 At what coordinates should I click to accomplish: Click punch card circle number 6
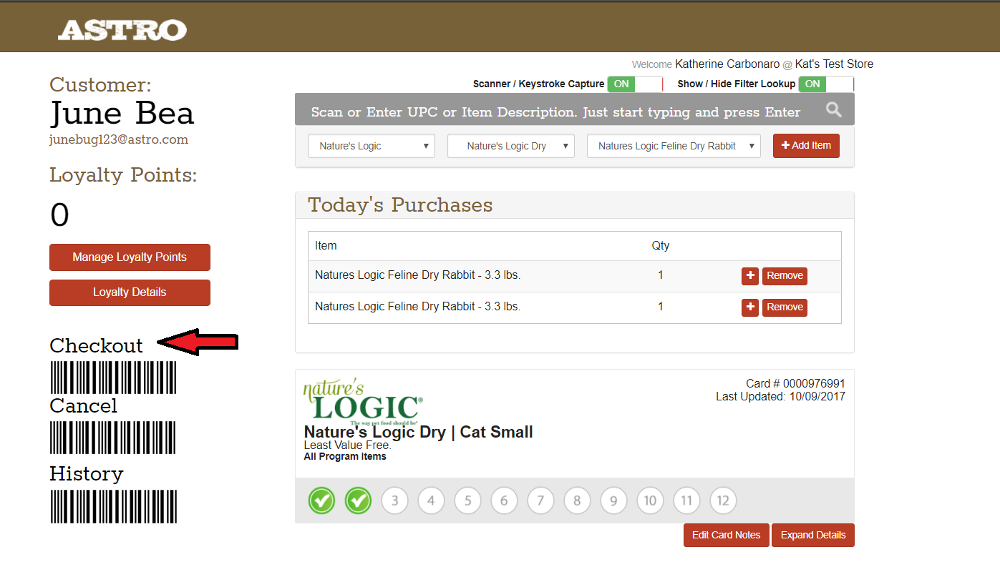pos(505,501)
